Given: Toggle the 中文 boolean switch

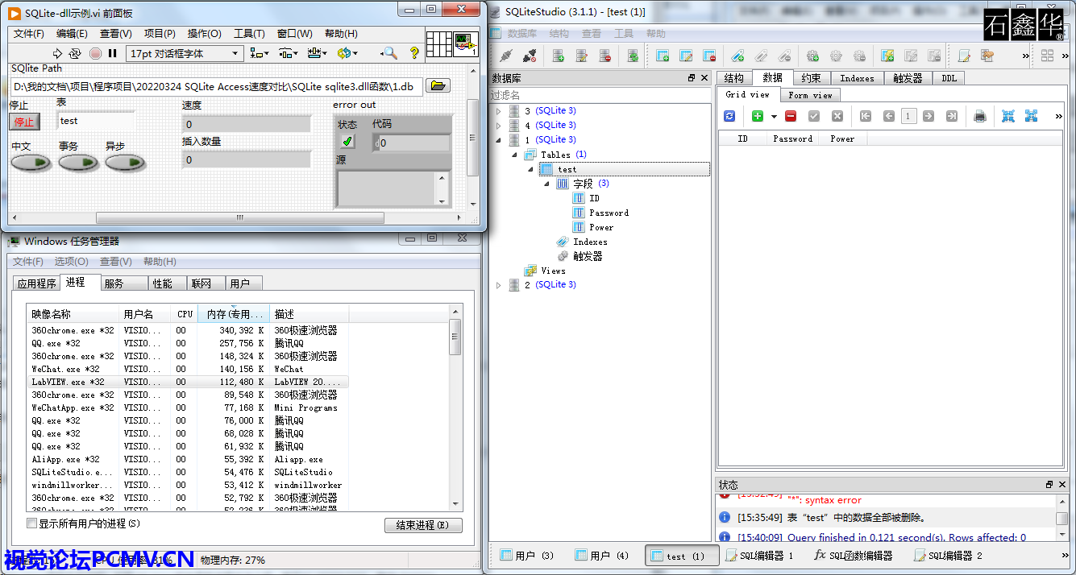Looking at the screenshot, I should tap(31, 163).
